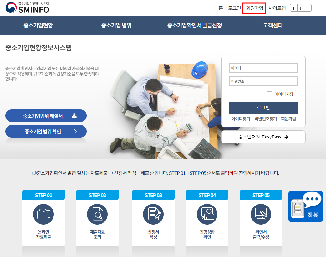Viewport: 326px width, 257px height.
Task: Click the 확인서 출력/수정 monitor icon in STEP 05
Action: click(x=261, y=214)
